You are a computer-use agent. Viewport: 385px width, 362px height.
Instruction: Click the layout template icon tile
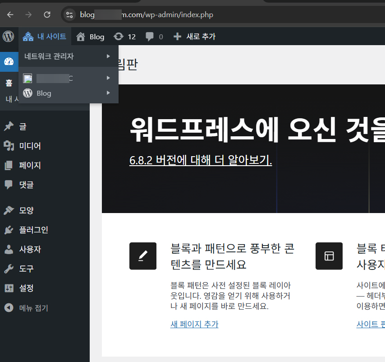[x=329, y=256]
